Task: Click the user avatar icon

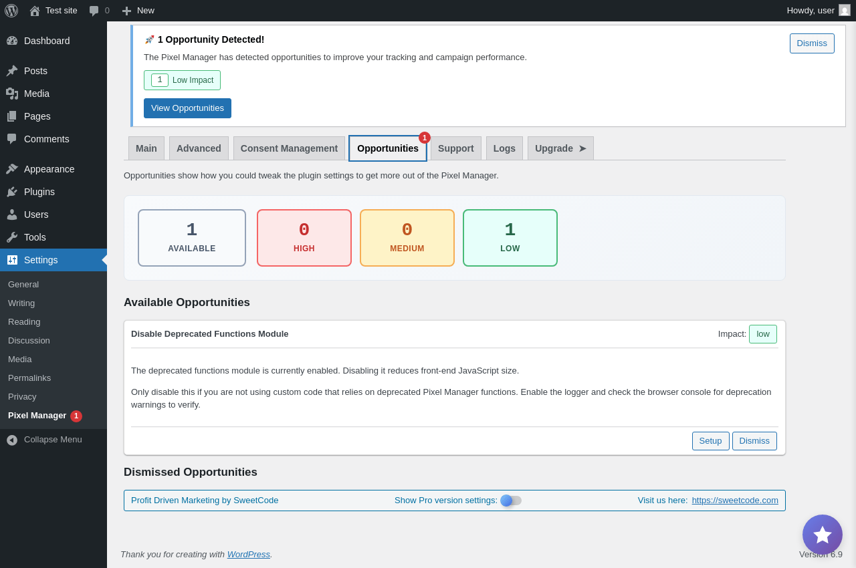Action: tap(845, 11)
